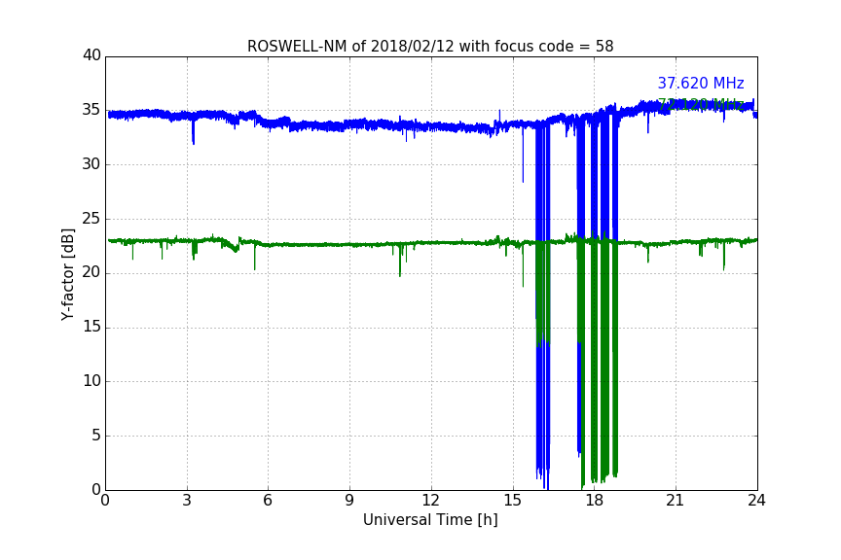Click x-axis tick label 6
Viewport: 841px width, 560px height.
[268, 501]
